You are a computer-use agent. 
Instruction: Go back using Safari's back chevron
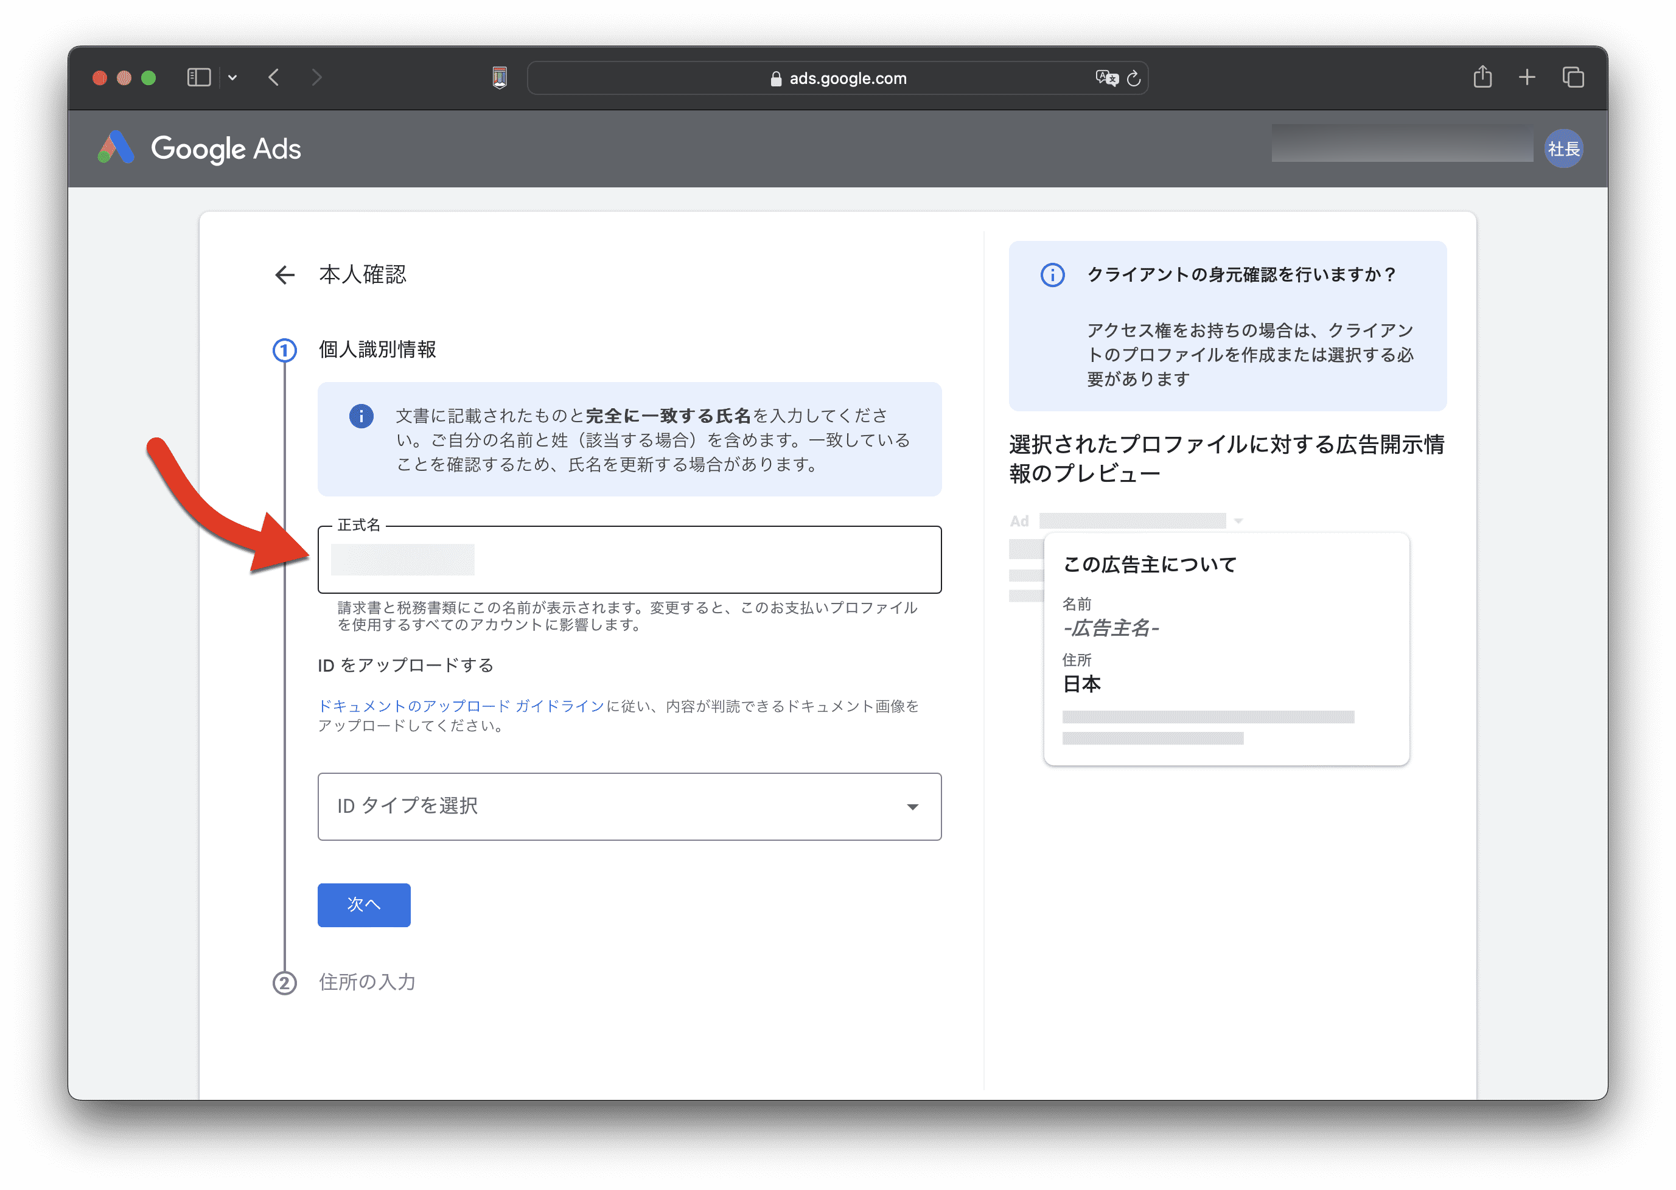click(x=274, y=78)
